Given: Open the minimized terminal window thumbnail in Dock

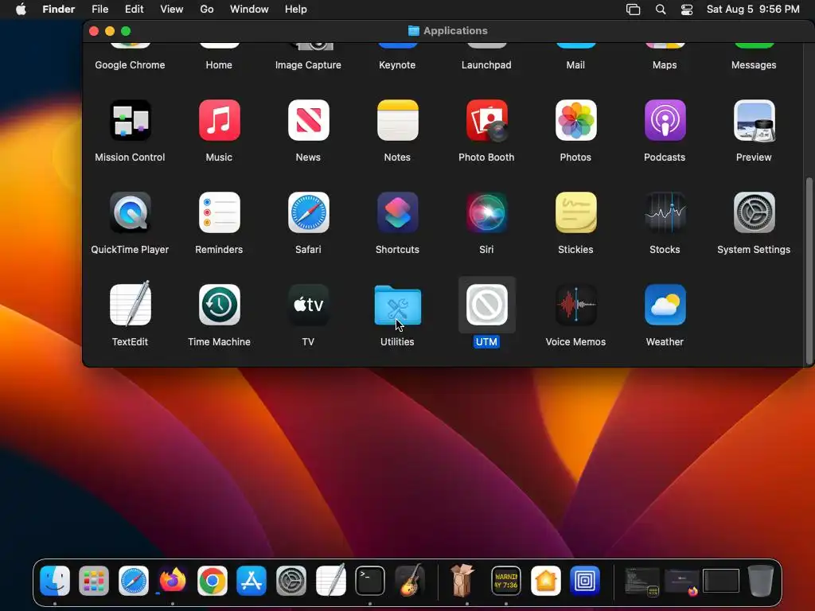Looking at the screenshot, I should [x=642, y=581].
